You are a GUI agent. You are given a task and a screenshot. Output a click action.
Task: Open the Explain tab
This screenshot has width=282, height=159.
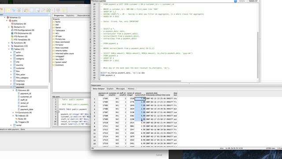[110, 89]
